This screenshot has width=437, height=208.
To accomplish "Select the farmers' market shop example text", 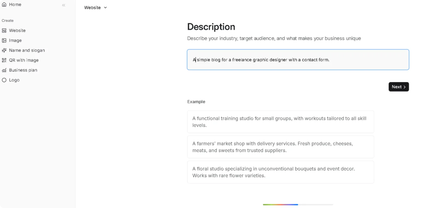I will click(x=280, y=147).
